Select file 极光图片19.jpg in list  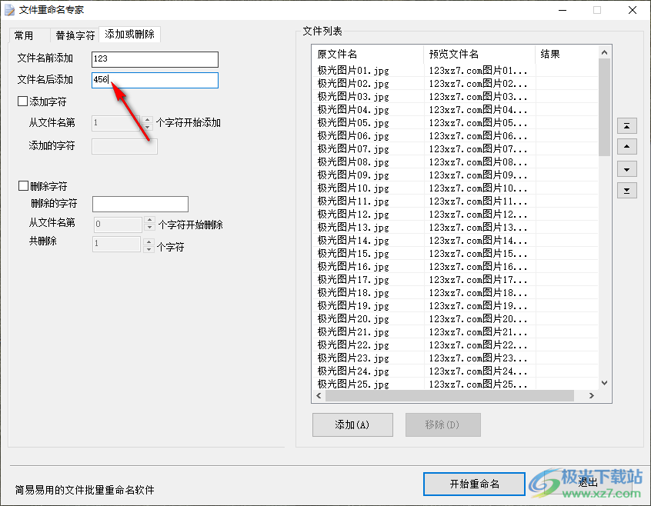click(x=353, y=305)
